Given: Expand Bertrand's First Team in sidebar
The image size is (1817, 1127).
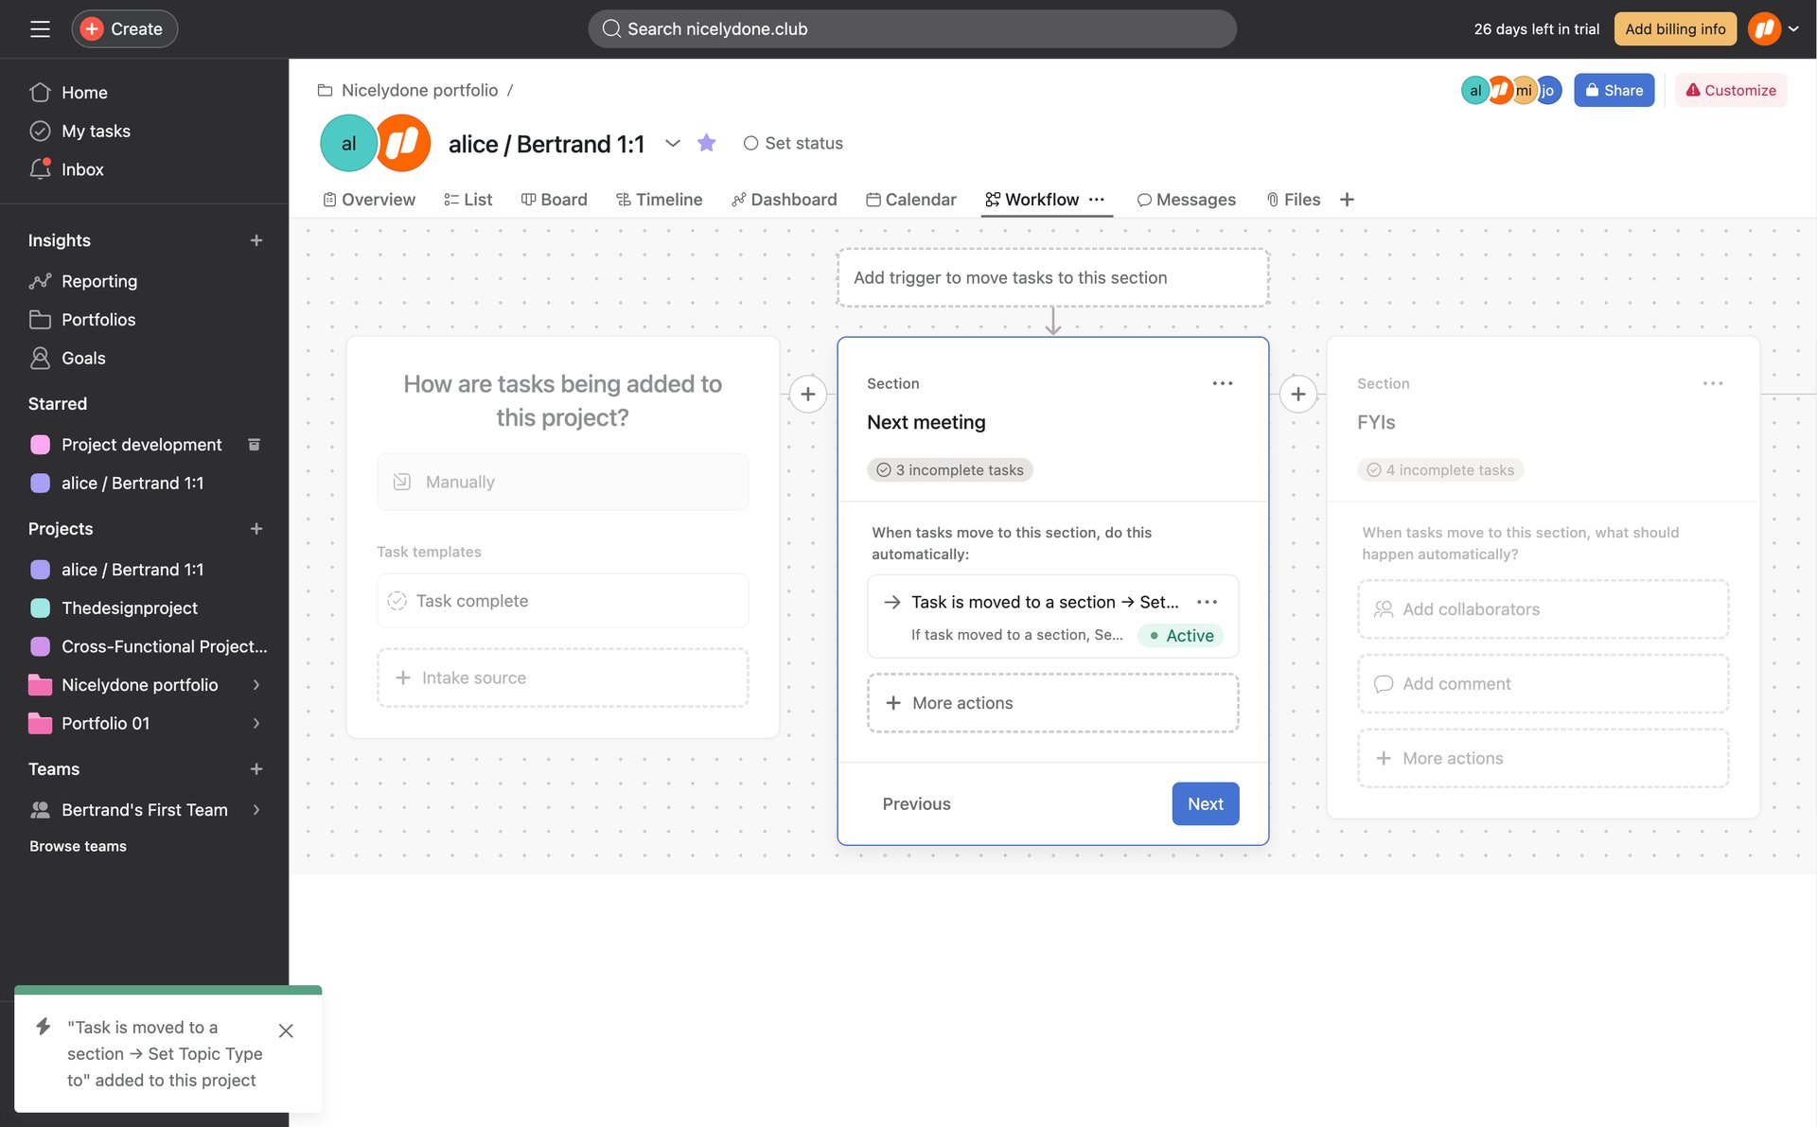Looking at the screenshot, I should click(256, 810).
